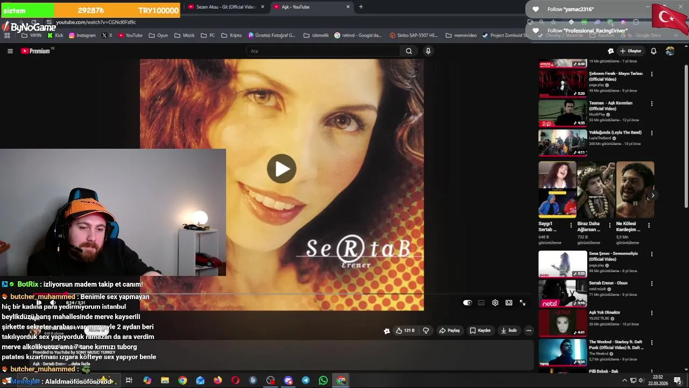
Task: Expand the PC bookmark folder
Action: coord(208,36)
